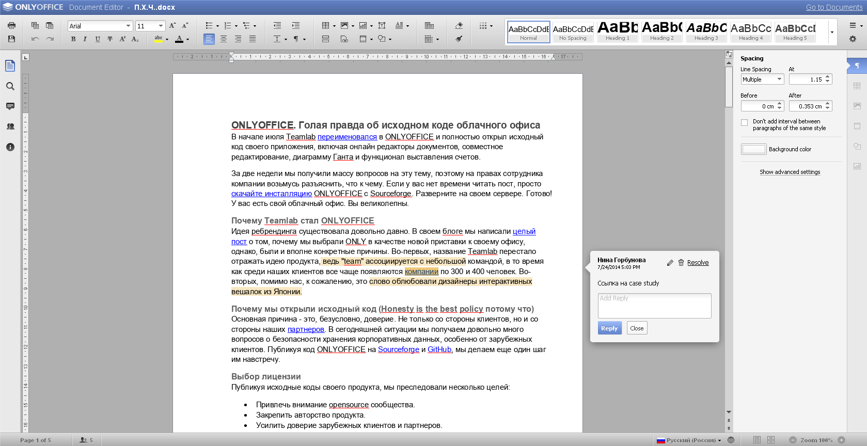Toggle bold formatting
867x446 pixels.
[x=73, y=39]
